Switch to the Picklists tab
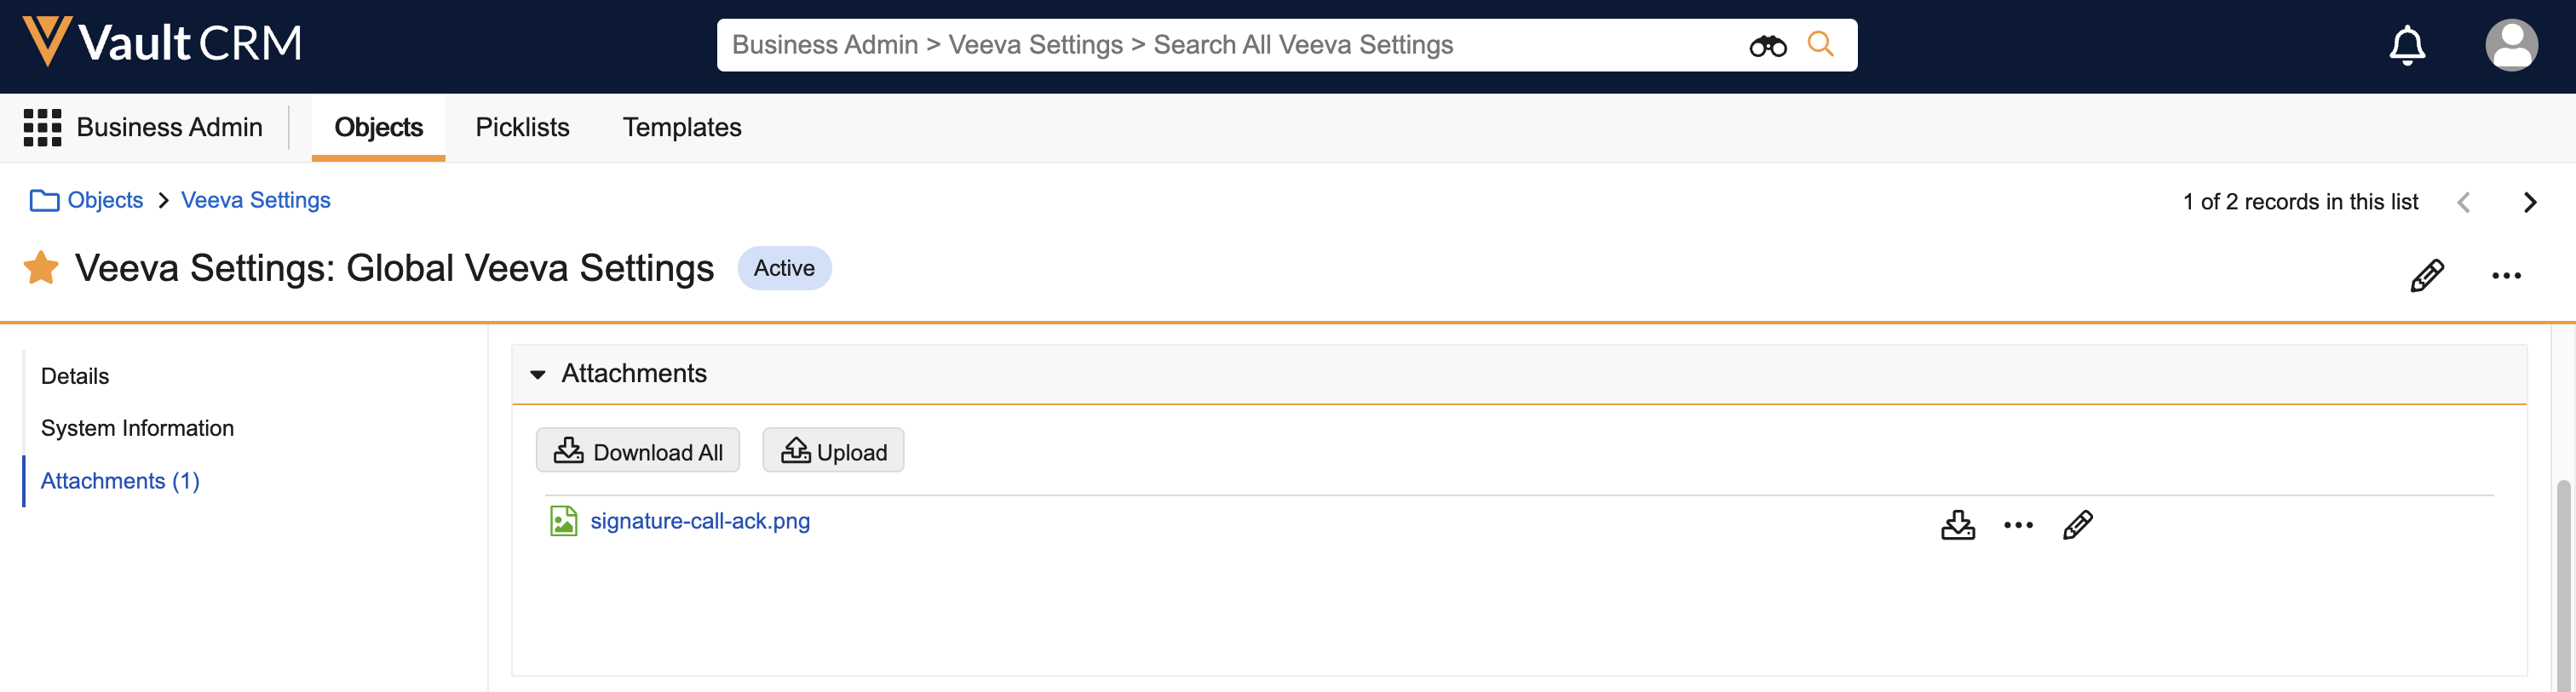The image size is (2576, 692). 522,128
